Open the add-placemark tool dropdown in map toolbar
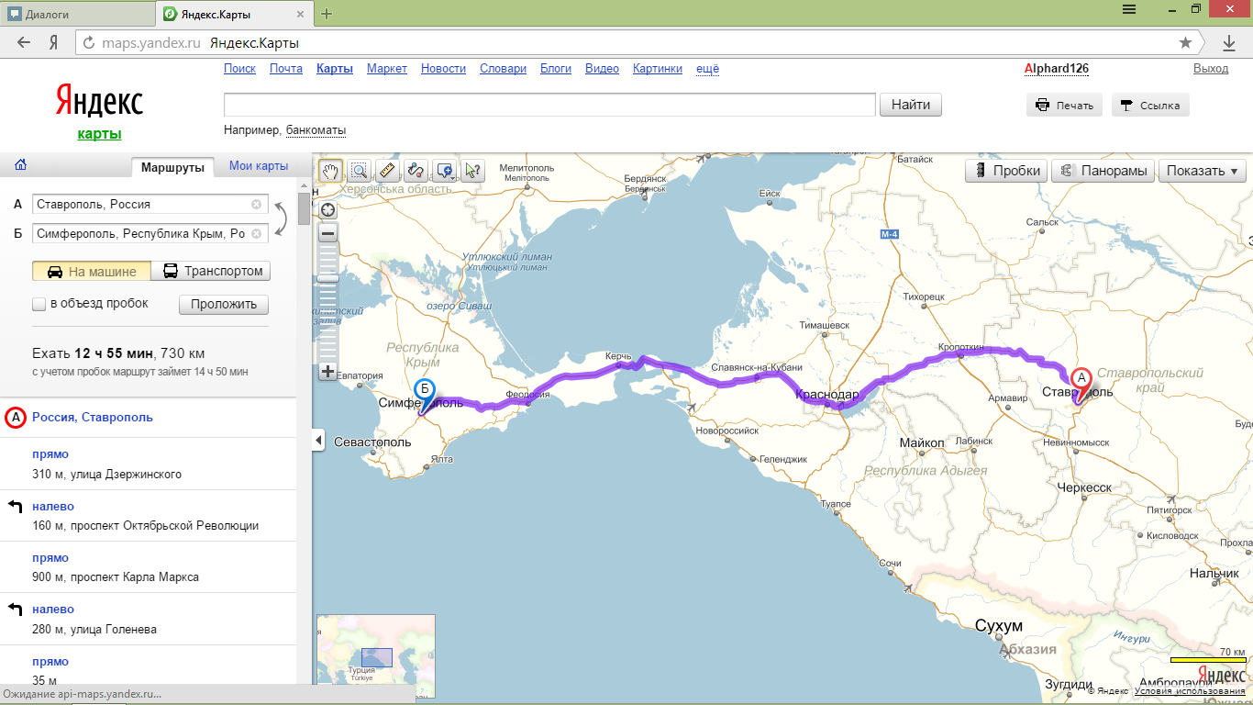Viewport: 1253px width, 705px height. click(445, 171)
